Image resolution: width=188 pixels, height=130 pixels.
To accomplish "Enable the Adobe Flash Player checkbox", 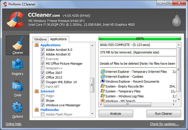I will [43, 114].
